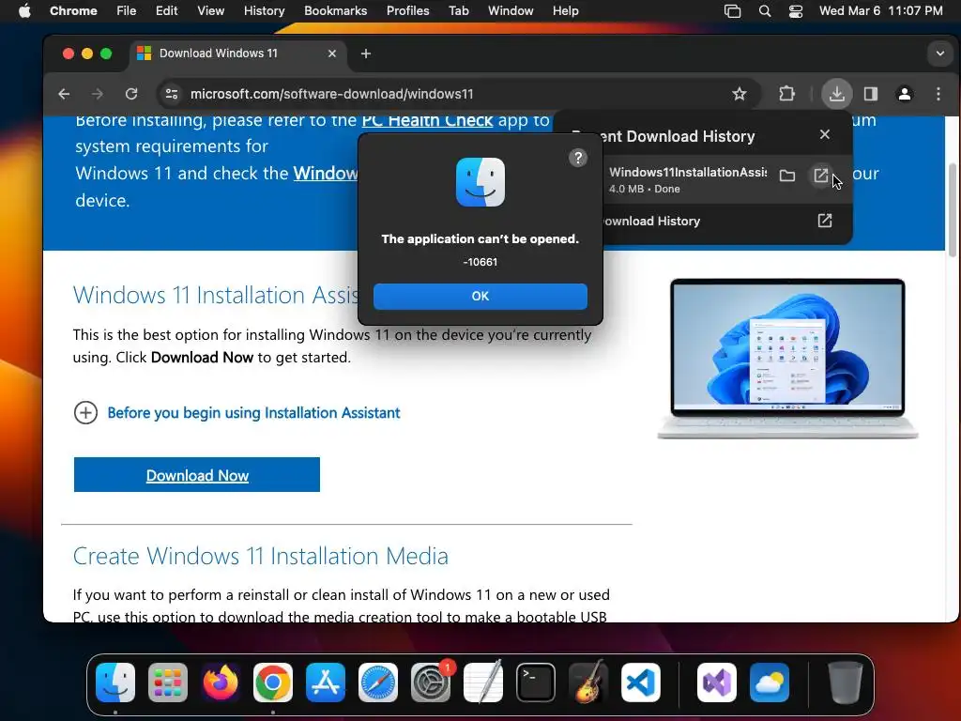Click the Windows11InstallationAssistant download entry name

[x=688, y=173]
